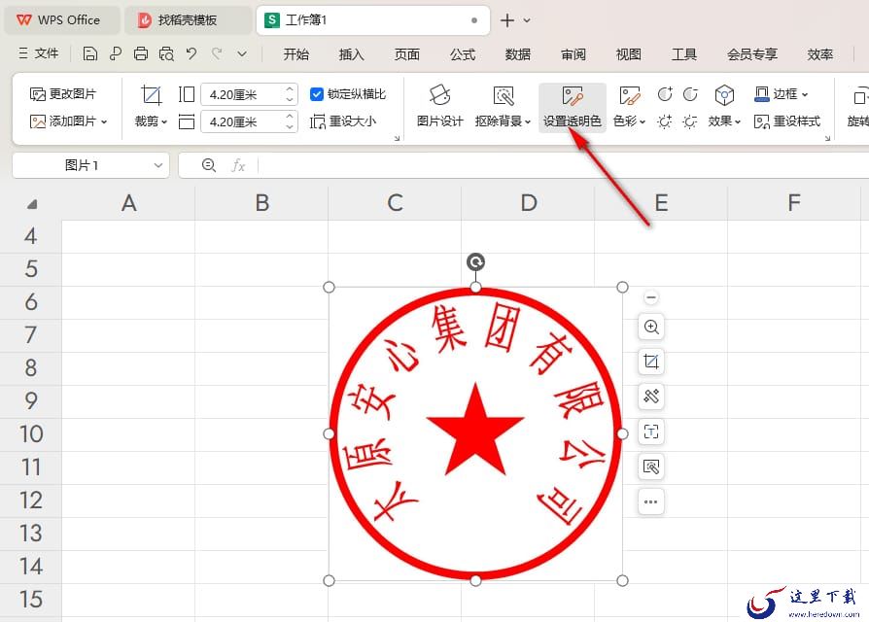Click 更改图片 (change picture)
The height and width of the screenshot is (622, 869).
(63, 94)
